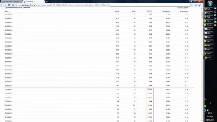Open the PER... taskbar button
The image size is (217, 122).
(208, 33)
